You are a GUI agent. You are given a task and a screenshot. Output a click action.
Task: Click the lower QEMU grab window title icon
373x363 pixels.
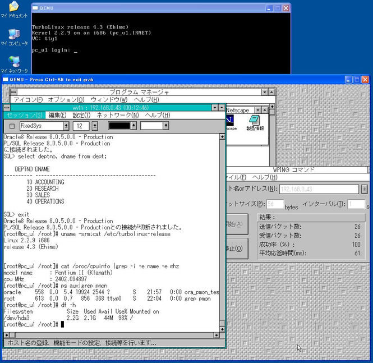(x=5, y=80)
